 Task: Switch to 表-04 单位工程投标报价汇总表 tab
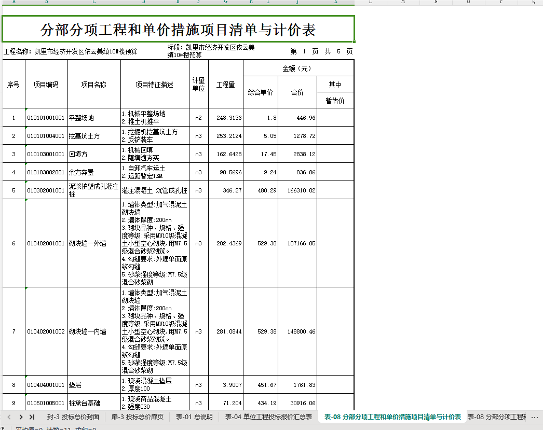[268, 417]
